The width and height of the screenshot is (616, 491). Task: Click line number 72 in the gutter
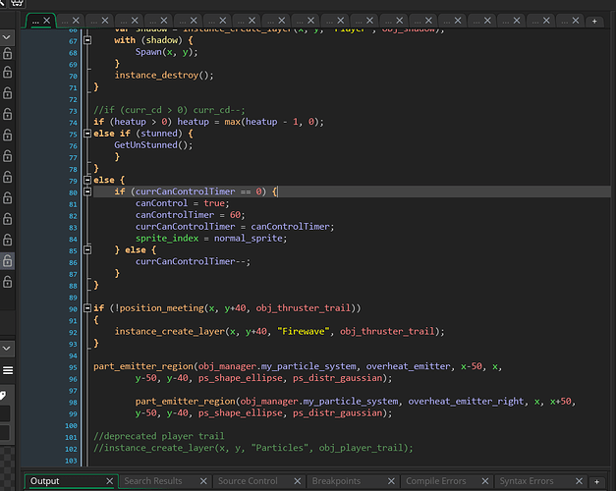click(x=73, y=99)
